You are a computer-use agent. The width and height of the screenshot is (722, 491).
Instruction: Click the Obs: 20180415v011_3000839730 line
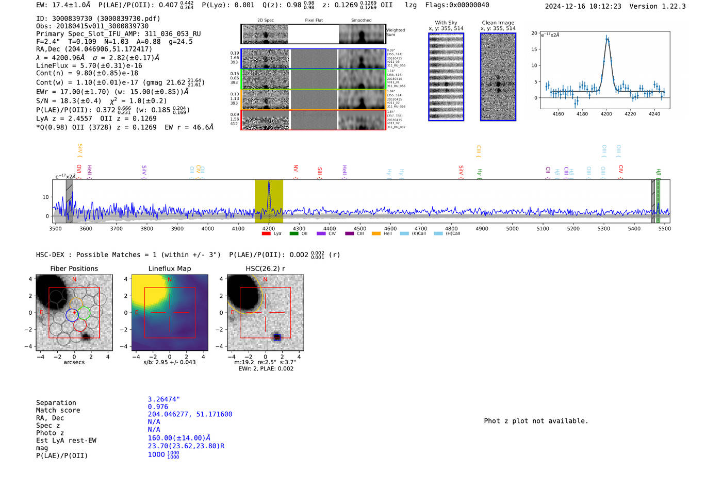(x=92, y=26)
